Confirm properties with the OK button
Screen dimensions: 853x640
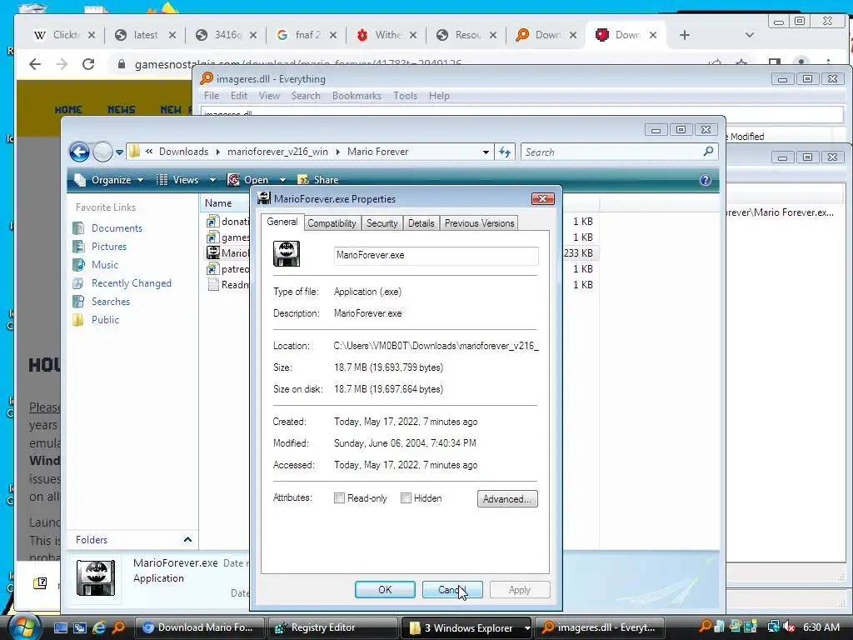tap(385, 590)
